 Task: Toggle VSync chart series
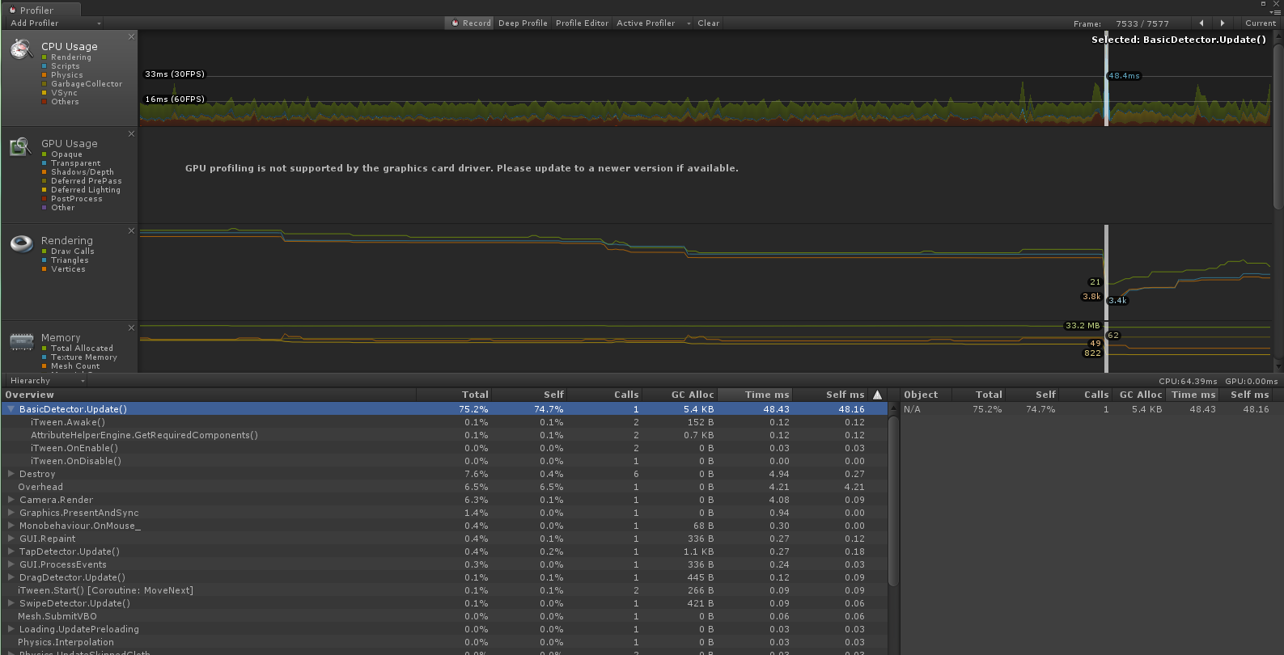point(44,93)
